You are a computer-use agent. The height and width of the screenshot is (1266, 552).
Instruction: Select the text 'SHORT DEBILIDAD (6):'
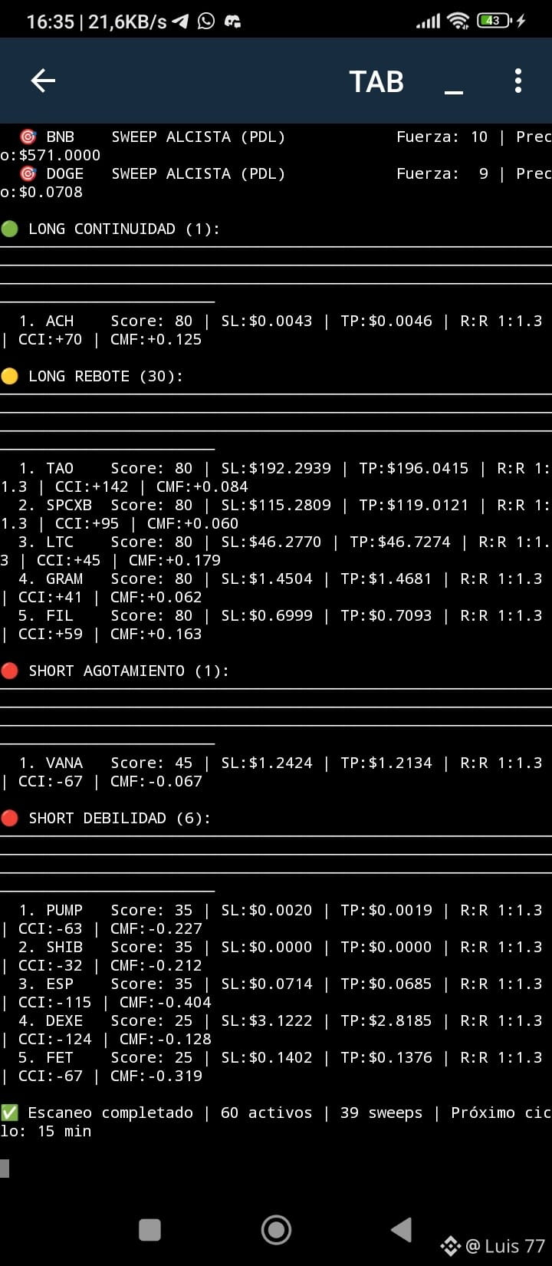[x=120, y=818]
